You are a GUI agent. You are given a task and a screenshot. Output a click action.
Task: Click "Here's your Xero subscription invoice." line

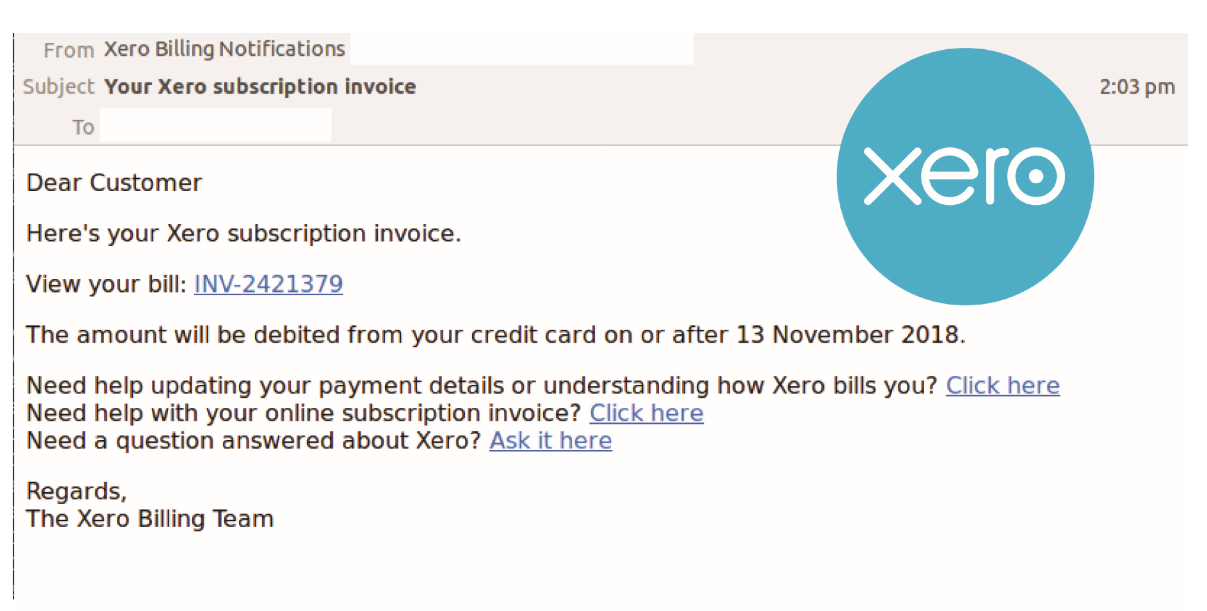tap(243, 234)
